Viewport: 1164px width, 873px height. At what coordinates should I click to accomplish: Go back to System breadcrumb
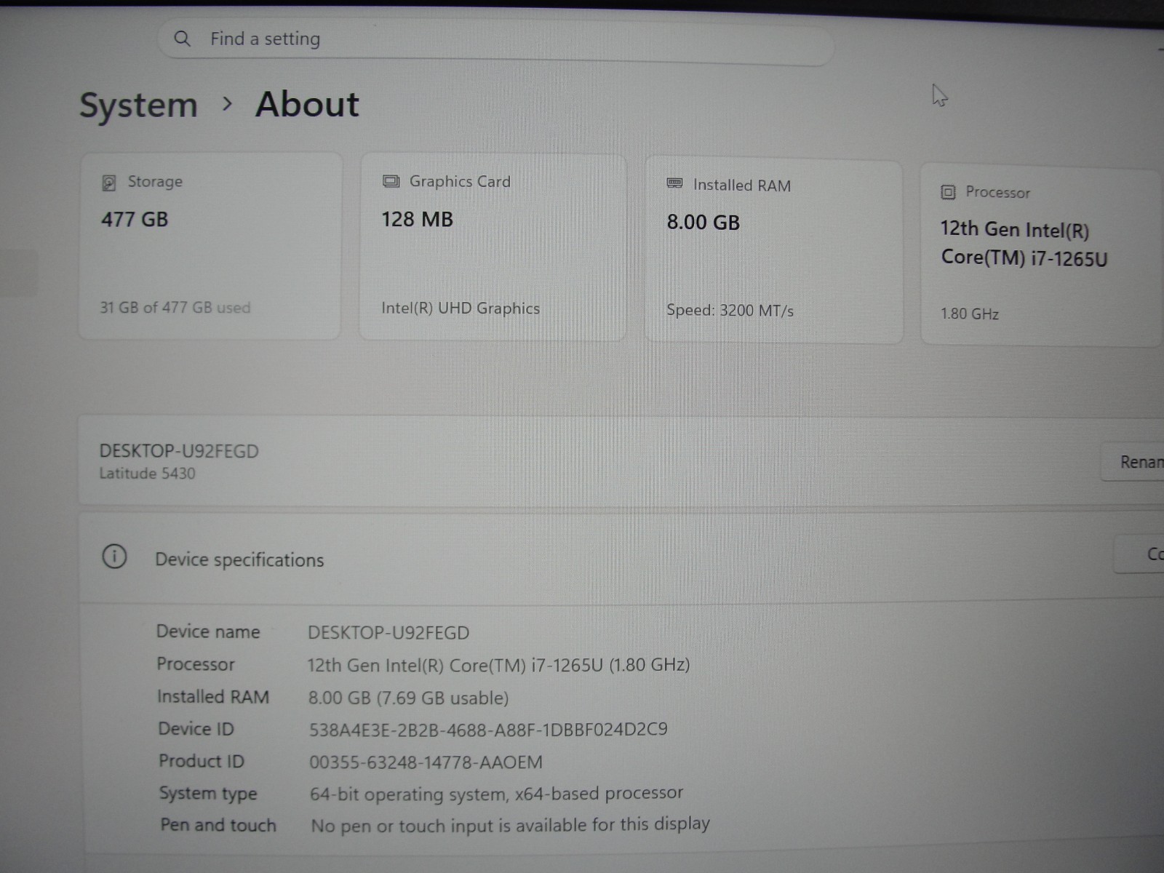pyautogui.click(x=138, y=105)
